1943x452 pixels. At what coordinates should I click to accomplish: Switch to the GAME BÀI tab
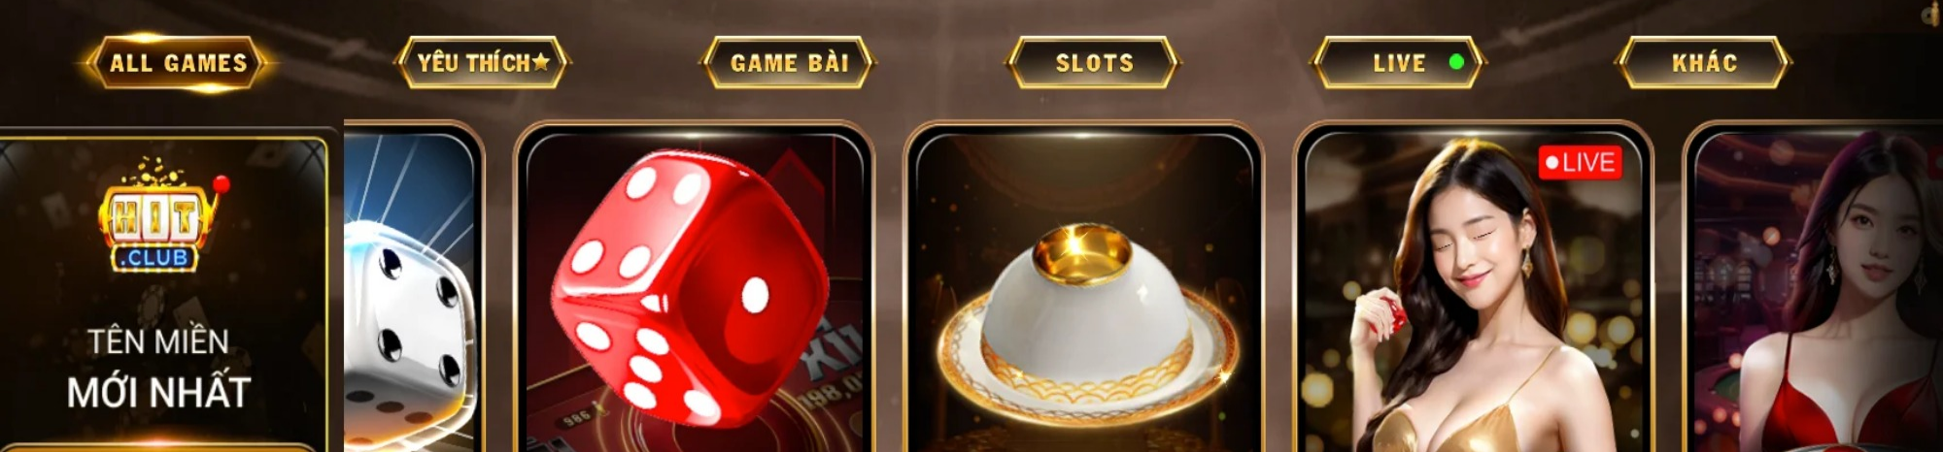(x=788, y=63)
